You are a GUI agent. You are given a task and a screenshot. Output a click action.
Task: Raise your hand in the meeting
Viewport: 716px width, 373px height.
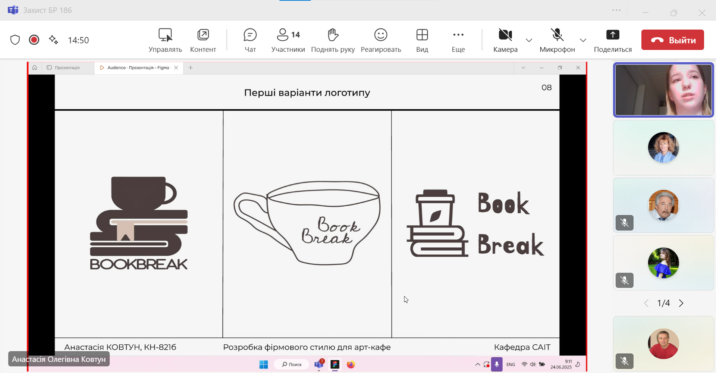(333, 40)
